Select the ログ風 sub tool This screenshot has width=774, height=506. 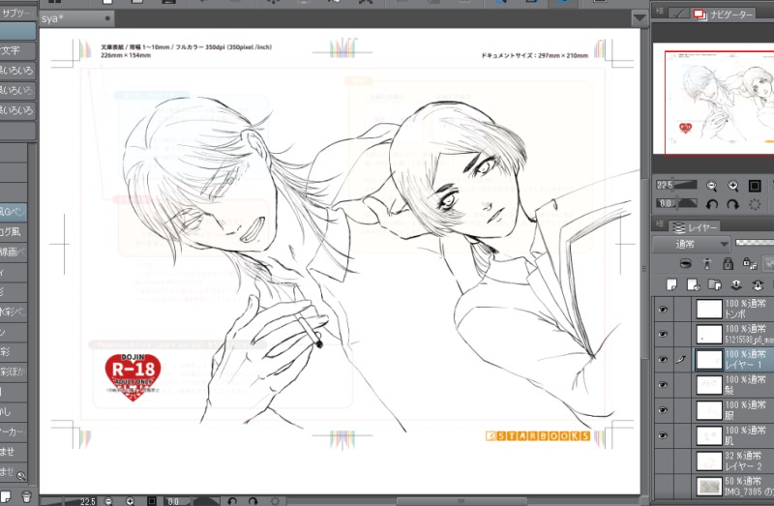click(14, 232)
